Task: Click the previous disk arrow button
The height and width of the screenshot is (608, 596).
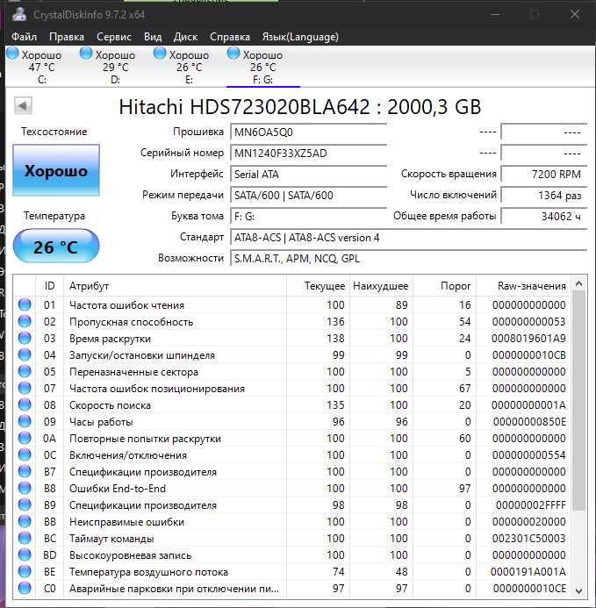Action: tap(23, 105)
